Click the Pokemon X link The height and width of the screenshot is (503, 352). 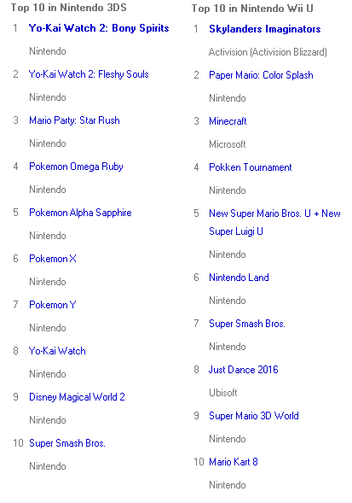(53, 259)
